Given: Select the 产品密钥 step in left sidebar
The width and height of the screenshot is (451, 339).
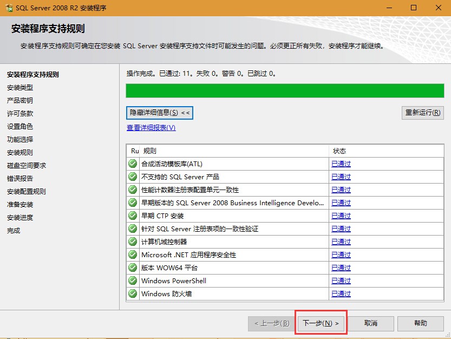Looking at the screenshot, I should [x=20, y=101].
